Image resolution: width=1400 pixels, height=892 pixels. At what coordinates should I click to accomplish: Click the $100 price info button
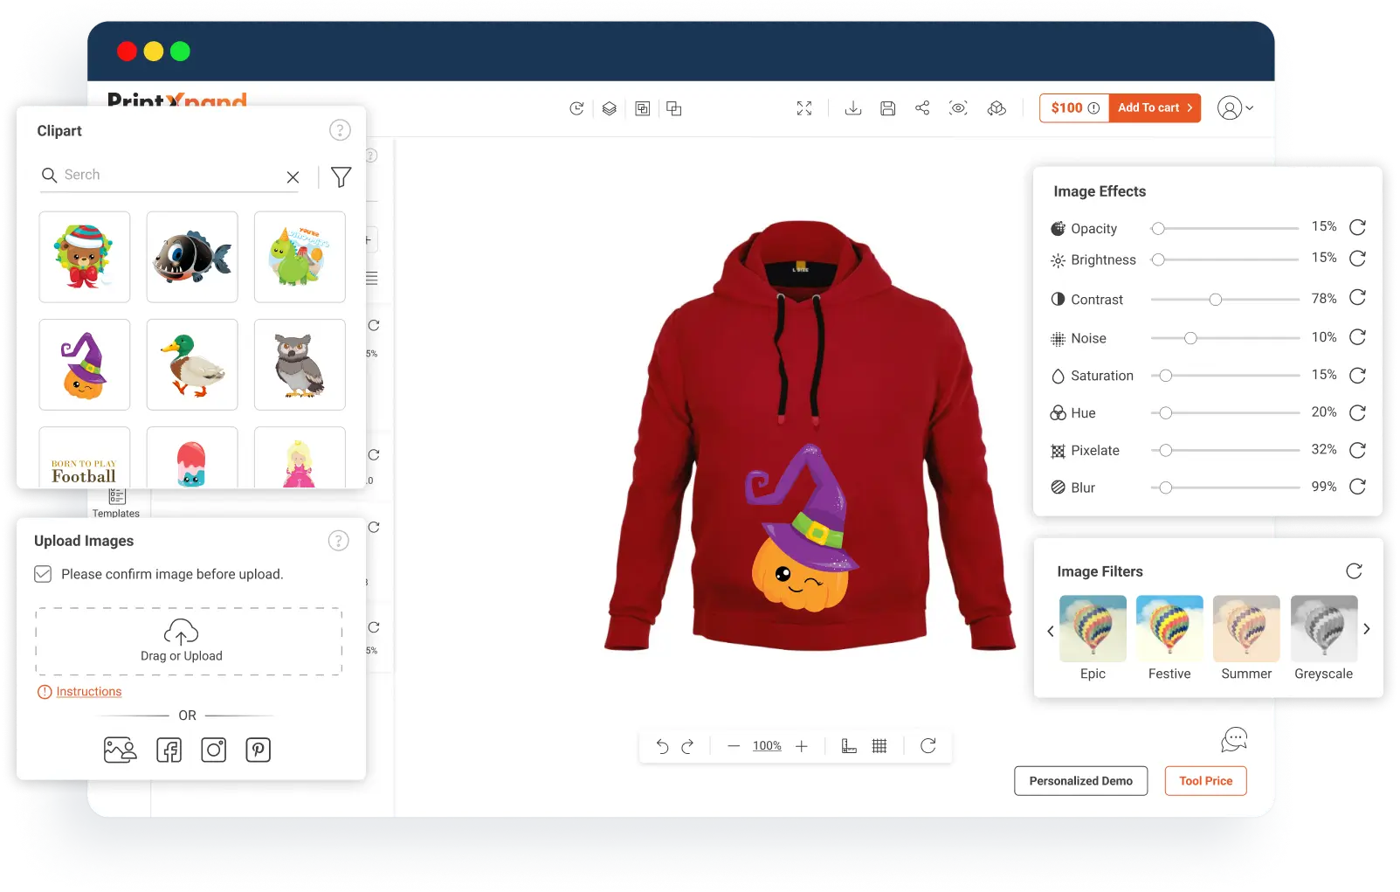[x=1074, y=107]
